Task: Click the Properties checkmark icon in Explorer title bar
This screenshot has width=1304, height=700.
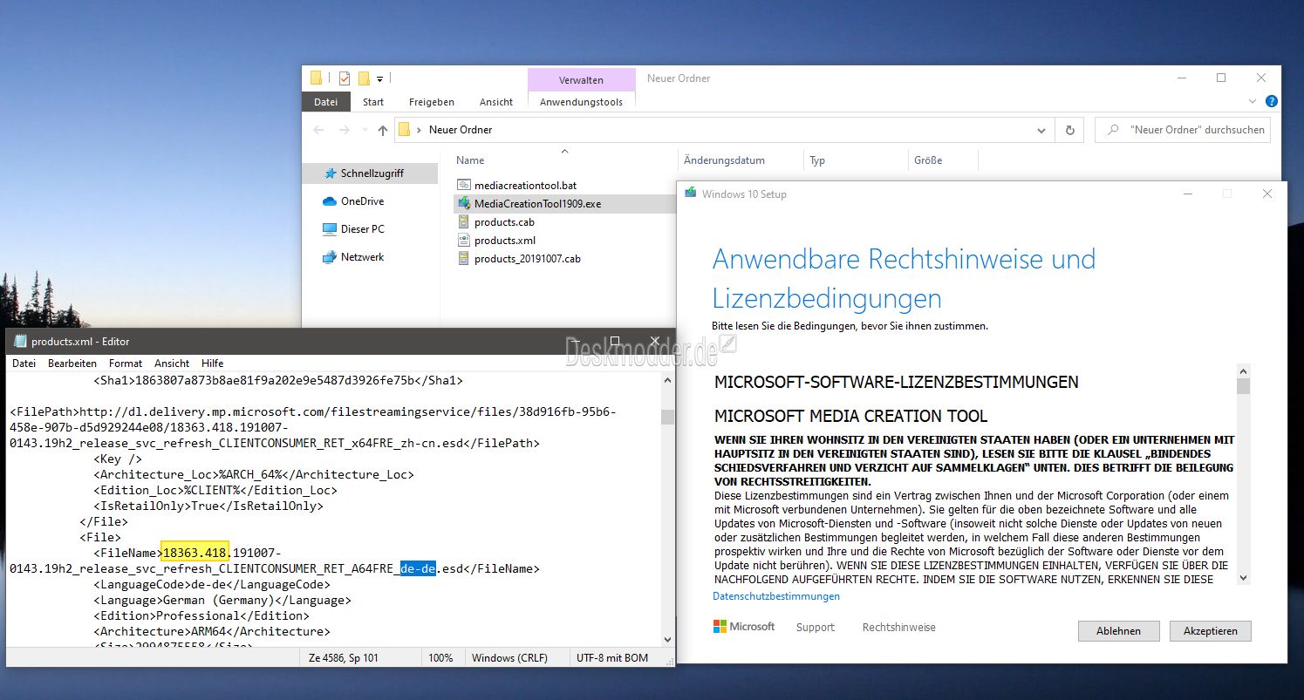Action: [x=344, y=78]
